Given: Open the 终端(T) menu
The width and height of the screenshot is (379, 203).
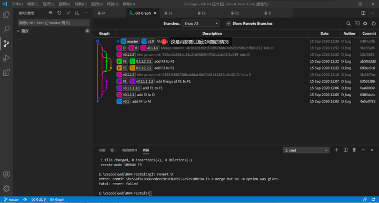Looking at the screenshot, I should pos(113,4).
